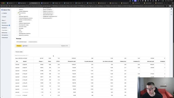This screenshot has height=98, width=174.
Task: Open Конверсии in the sidebar
Action: [x=4, y=28]
